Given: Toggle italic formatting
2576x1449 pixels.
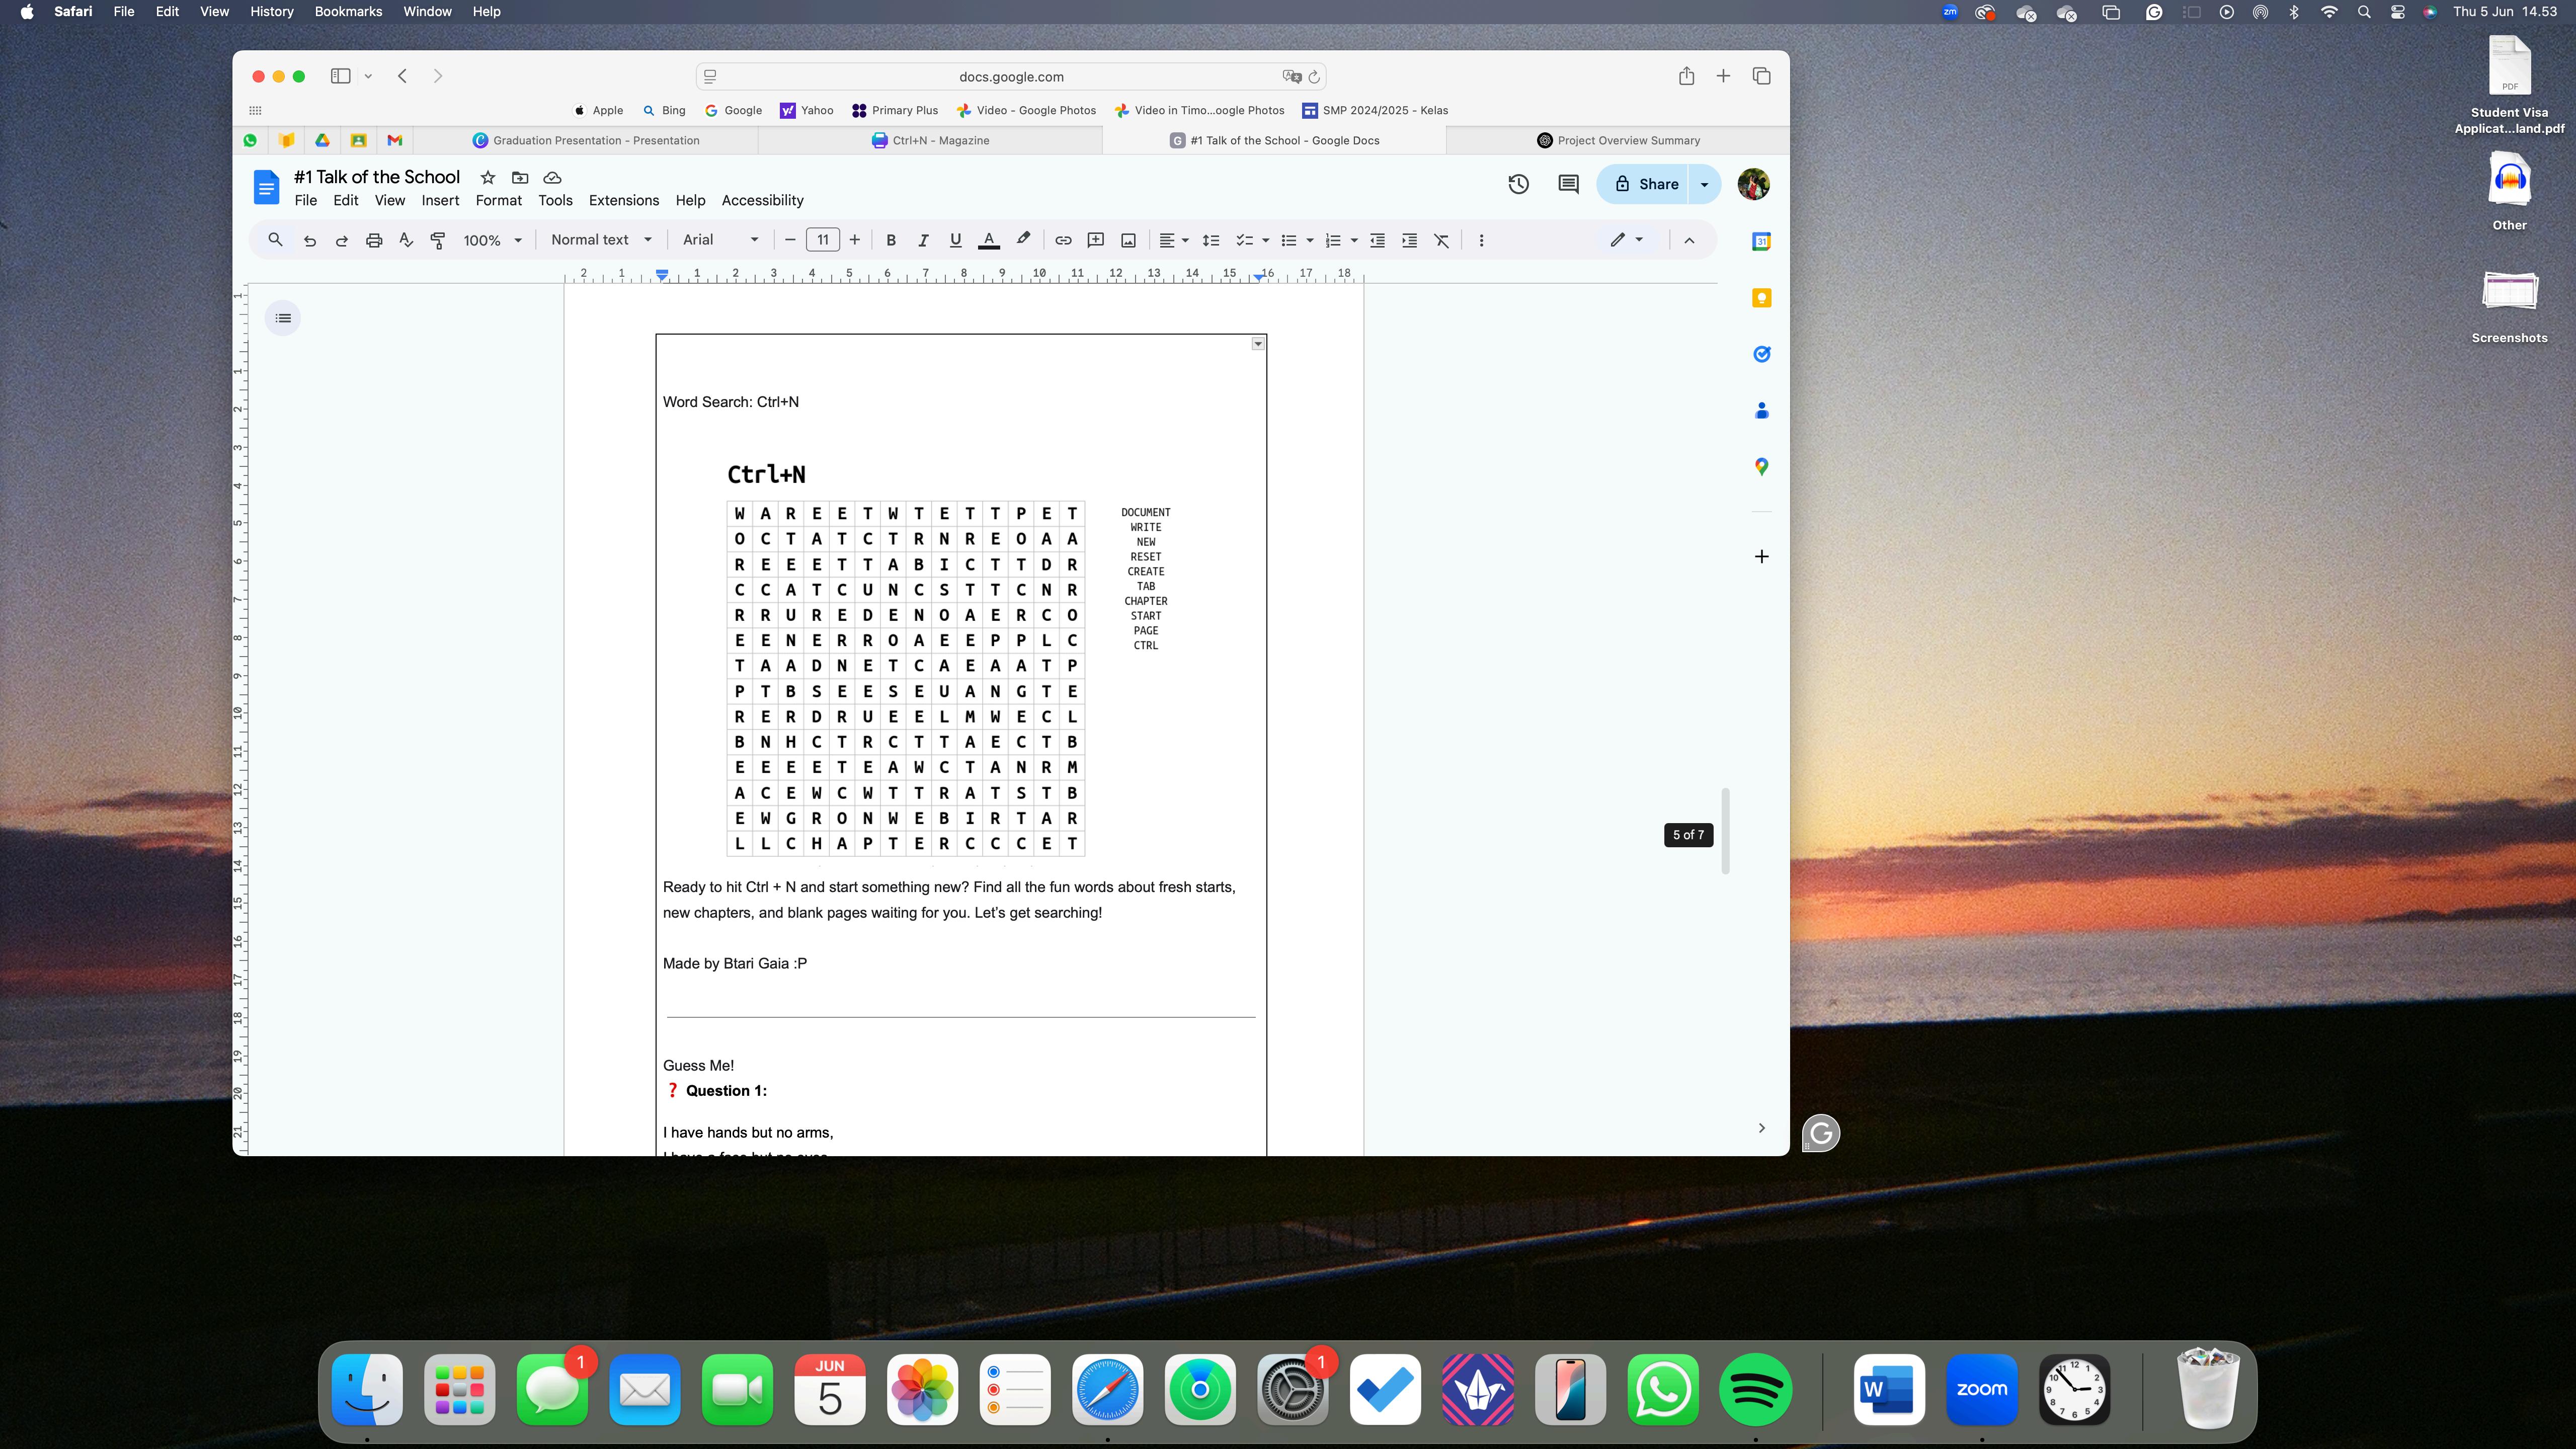Looking at the screenshot, I should (923, 240).
